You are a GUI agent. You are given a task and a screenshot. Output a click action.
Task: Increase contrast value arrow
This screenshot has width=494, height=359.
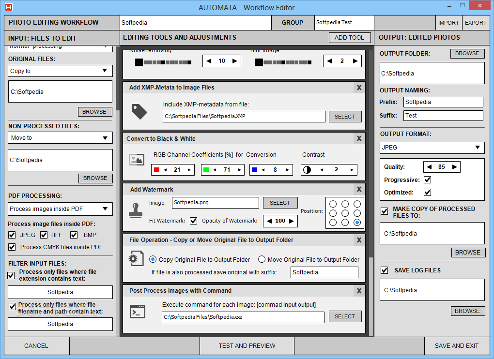tap(352, 170)
